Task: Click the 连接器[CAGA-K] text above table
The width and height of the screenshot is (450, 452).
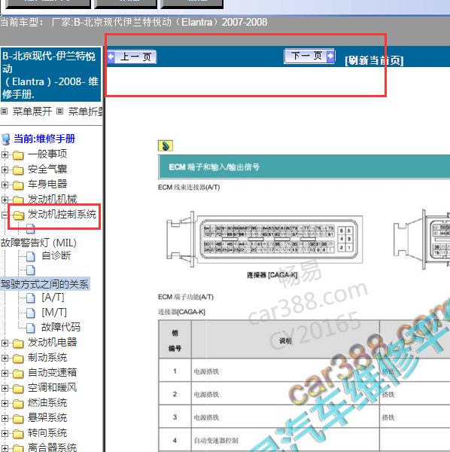Action: [181, 312]
